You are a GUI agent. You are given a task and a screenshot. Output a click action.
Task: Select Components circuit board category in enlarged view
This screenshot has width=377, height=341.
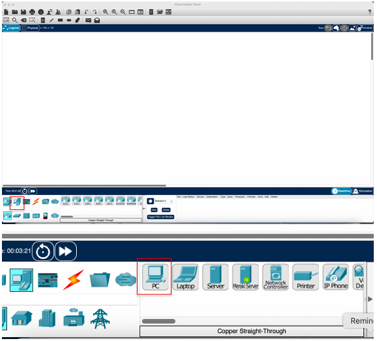pos(48,280)
